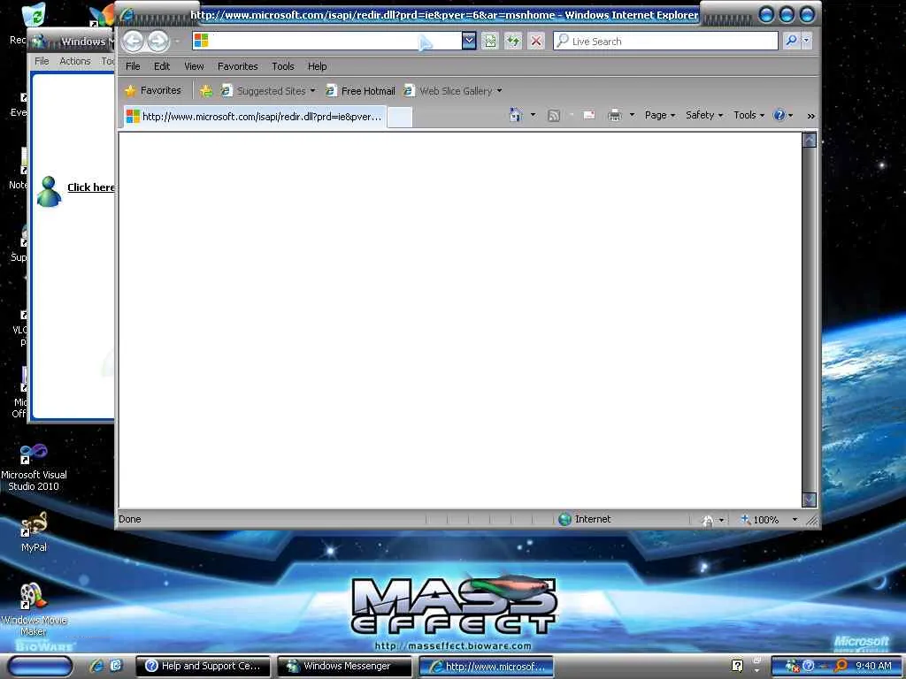
Task: Click the 100% zoom level button
Action: click(760, 520)
